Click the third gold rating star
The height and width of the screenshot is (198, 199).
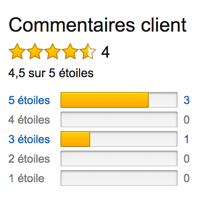pyautogui.click(x=53, y=52)
